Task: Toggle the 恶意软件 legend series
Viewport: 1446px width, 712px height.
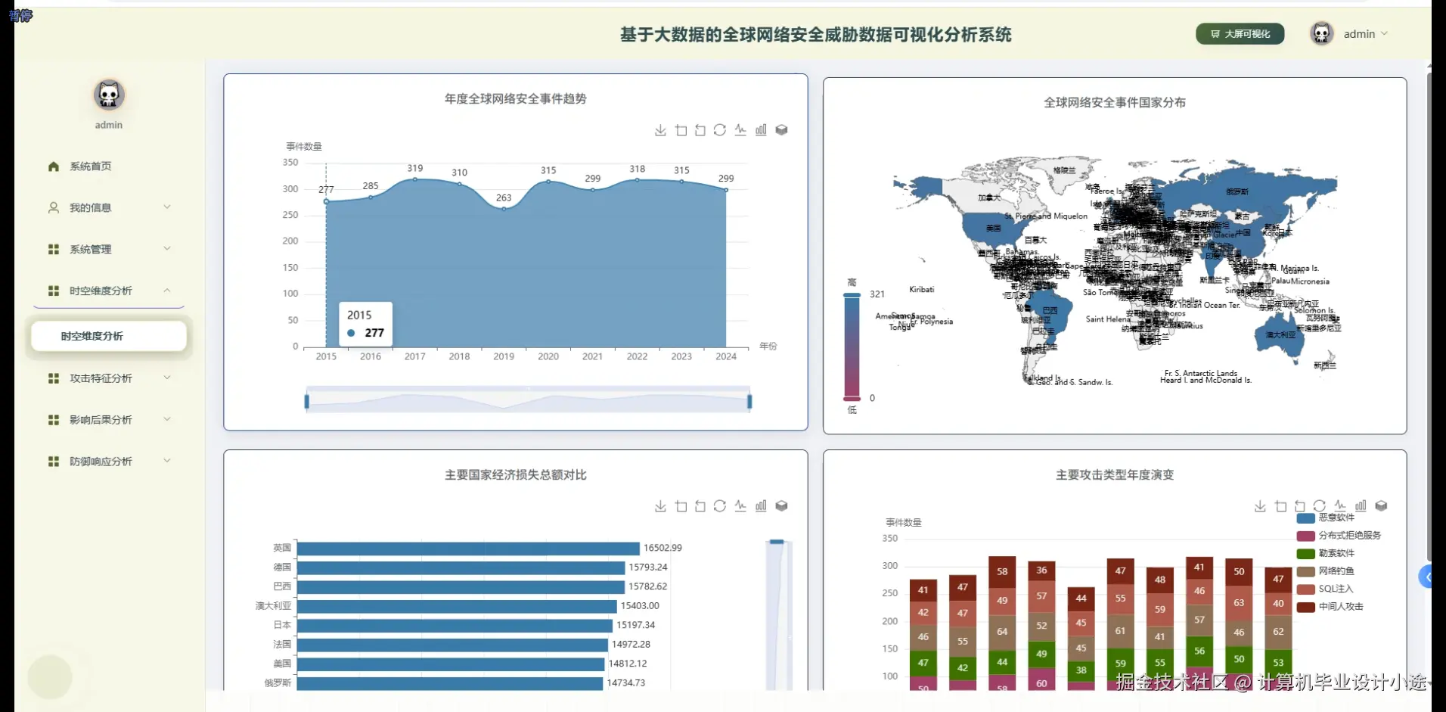Action: [x=1326, y=518]
